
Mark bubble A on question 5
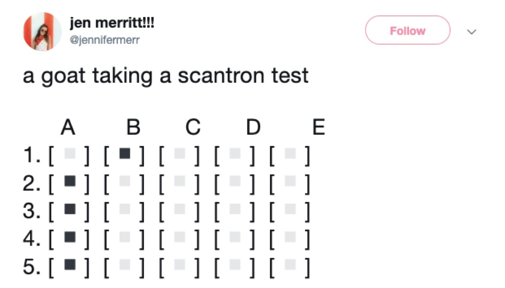pyautogui.click(x=69, y=264)
